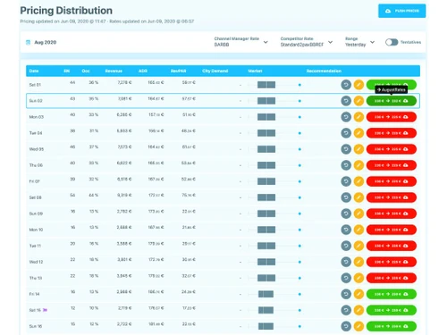The height and width of the screenshot is (335, 447).
Task: Push green price button for Sun 02
Action: 392,101
